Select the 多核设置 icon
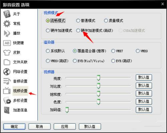The width and height of the screenshot is (167, 133). pos(7,101)
